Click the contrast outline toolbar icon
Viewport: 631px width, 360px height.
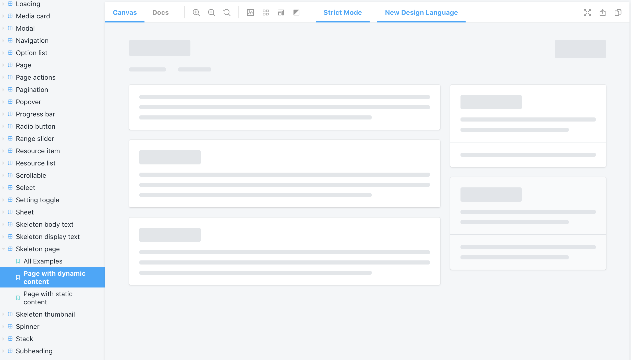[296, 13]
